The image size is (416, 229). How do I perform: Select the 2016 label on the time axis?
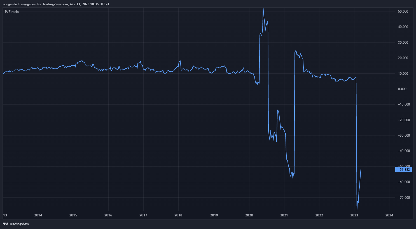point(108,215)
